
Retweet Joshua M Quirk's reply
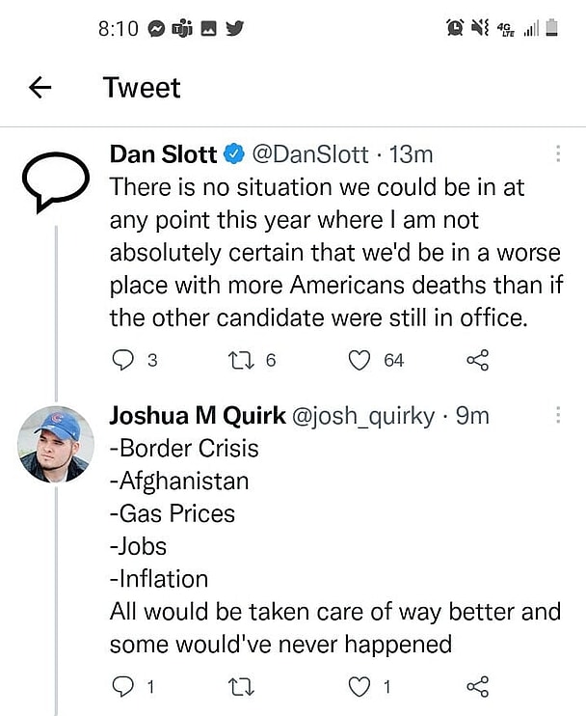(248, 687)
